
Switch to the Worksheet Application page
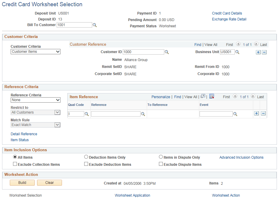click(132, 195)
